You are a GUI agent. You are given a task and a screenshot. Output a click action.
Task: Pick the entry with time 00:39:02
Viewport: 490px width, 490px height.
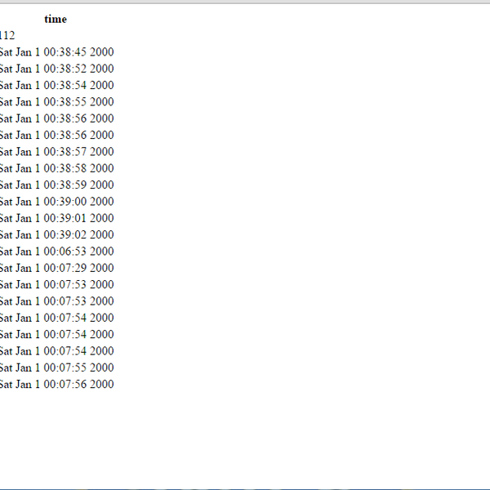[56, 234]
